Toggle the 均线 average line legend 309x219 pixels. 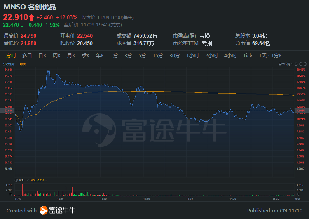point(23,64)
